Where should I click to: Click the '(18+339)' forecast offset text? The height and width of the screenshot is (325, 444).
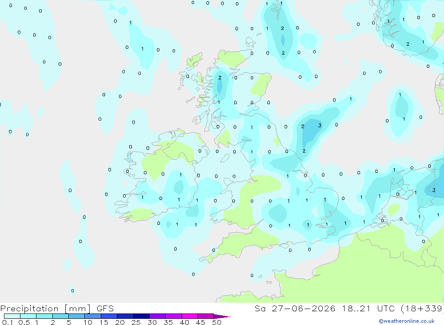pos(423,309)
